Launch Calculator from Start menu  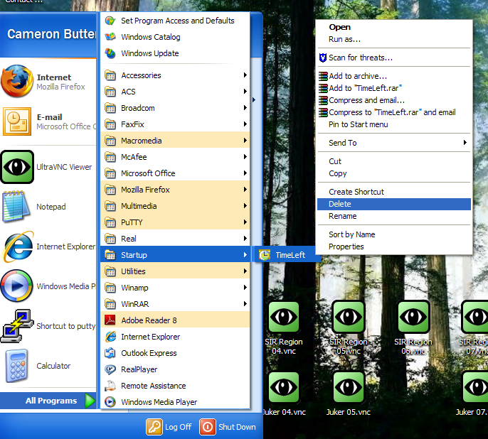tap(48, 366)
